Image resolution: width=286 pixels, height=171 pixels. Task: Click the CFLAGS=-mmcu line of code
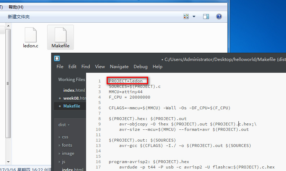pyautogui.click(x=169, y=108)
